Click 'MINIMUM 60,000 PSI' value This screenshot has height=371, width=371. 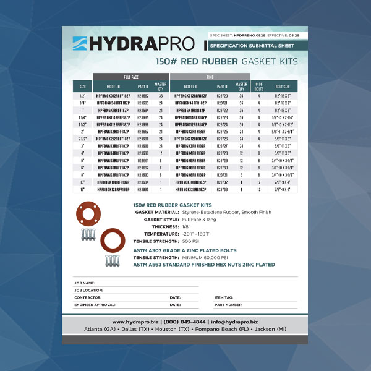(x=205, y=258)
